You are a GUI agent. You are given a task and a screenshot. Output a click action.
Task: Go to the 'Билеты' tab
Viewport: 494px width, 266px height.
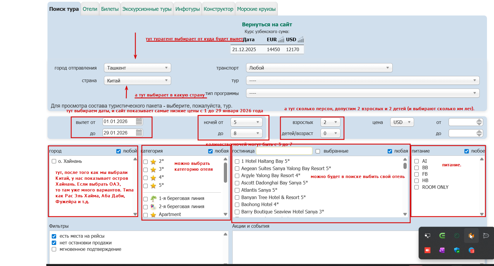[110, 9]
